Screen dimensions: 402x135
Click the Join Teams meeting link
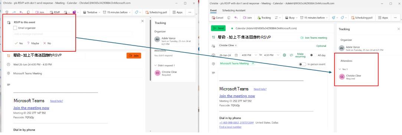click(314, 38)
